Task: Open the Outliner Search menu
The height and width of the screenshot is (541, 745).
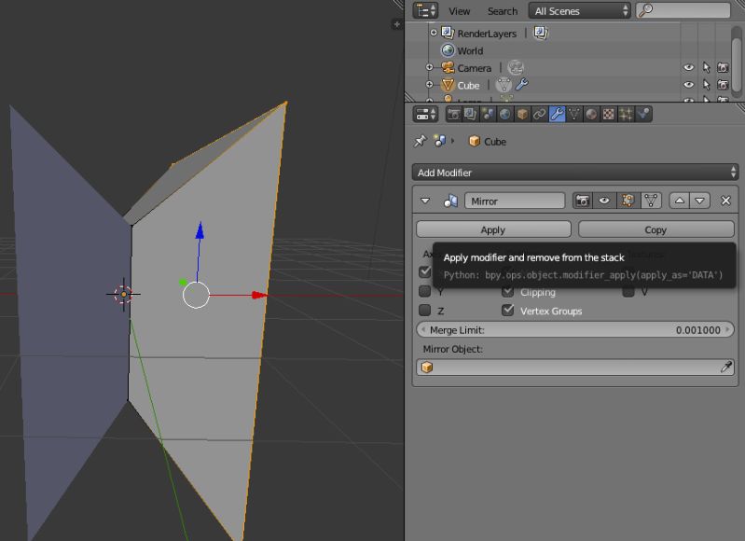Action: click(x=503, y=11)
